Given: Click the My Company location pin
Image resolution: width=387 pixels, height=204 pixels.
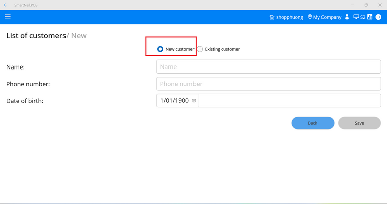Looking at the screenshot, I should click(310, 17).
